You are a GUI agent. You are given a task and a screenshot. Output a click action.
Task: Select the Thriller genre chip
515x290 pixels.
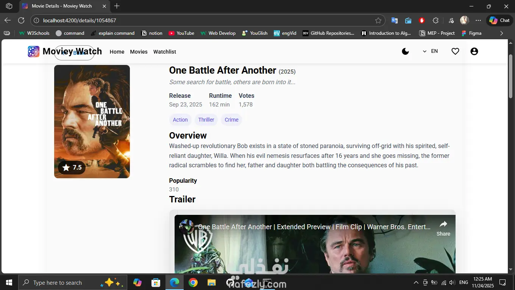[206, 120]
